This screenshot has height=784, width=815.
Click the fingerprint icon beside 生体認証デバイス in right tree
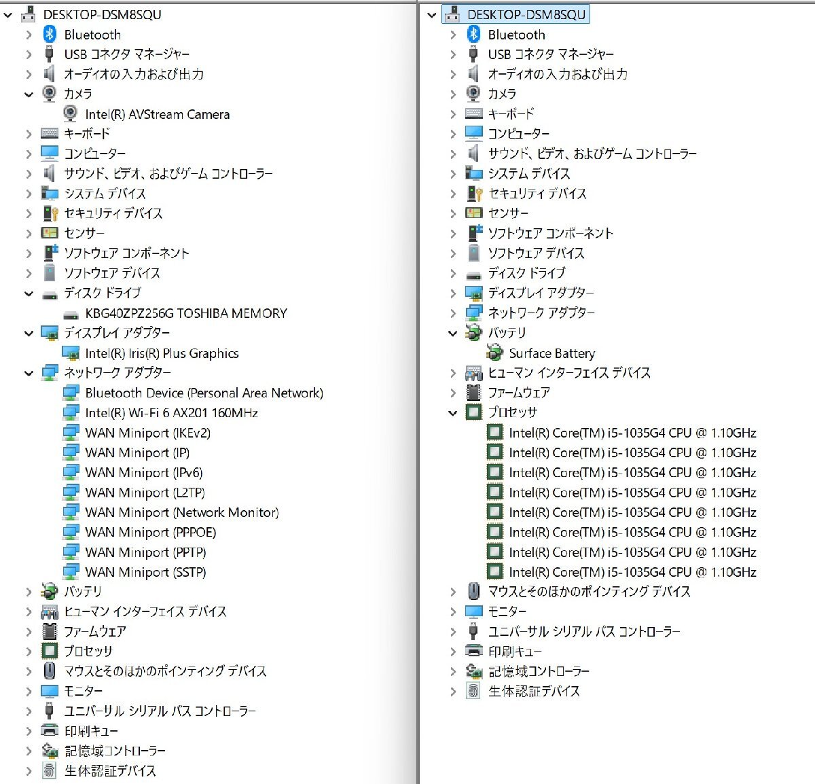tap(473, 691)
